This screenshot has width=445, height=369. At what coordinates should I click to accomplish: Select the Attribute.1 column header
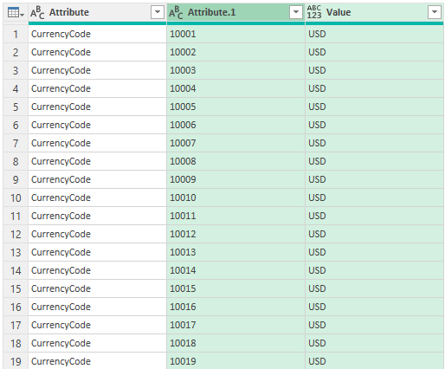click(235, 12)
